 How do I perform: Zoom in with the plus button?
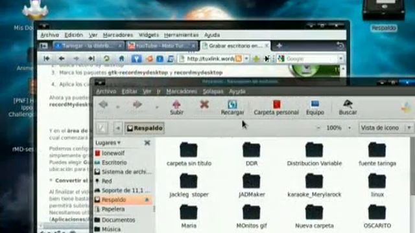[350, 128]
